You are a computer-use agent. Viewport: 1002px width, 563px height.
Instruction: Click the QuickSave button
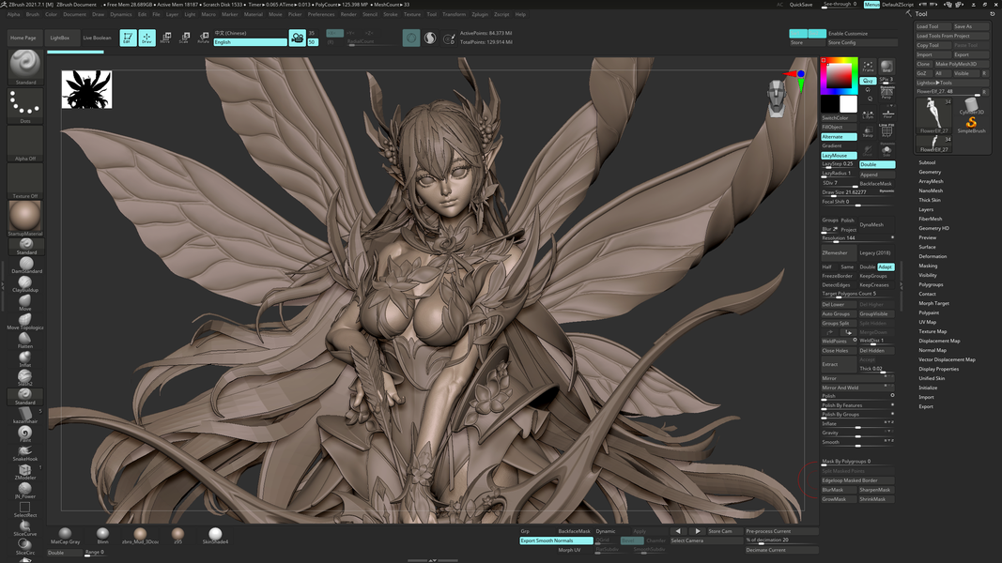[801, 5]
